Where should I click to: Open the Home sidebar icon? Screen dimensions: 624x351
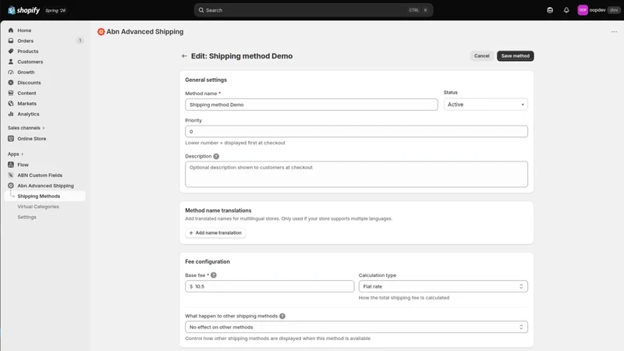pyautogui.click(x=11, y=30)
